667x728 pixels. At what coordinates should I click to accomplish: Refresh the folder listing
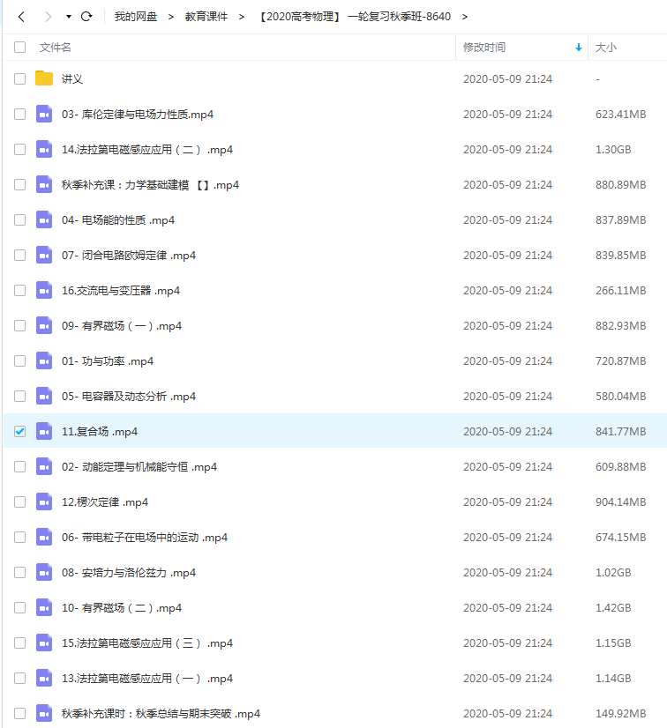coord(86,17)
